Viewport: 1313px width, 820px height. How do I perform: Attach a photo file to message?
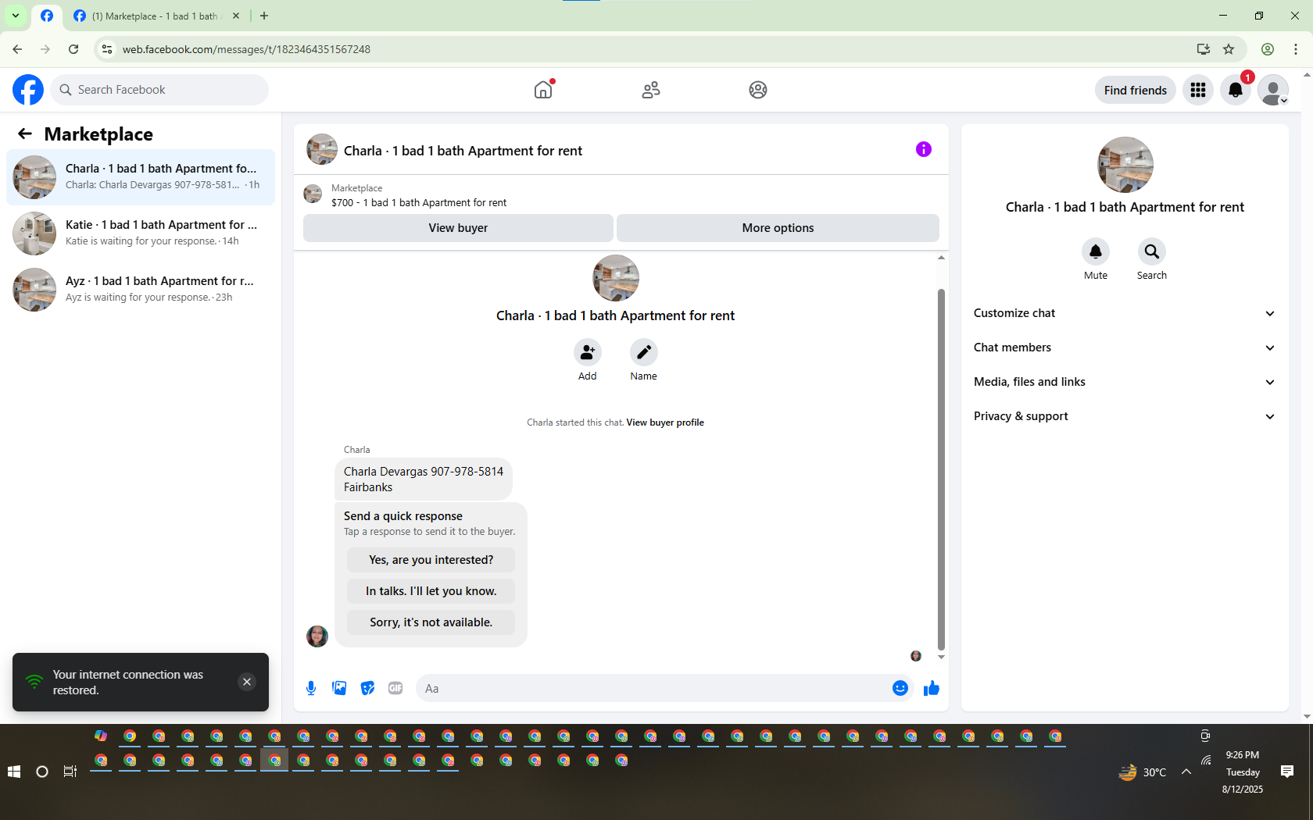click(x=339, y=688)
